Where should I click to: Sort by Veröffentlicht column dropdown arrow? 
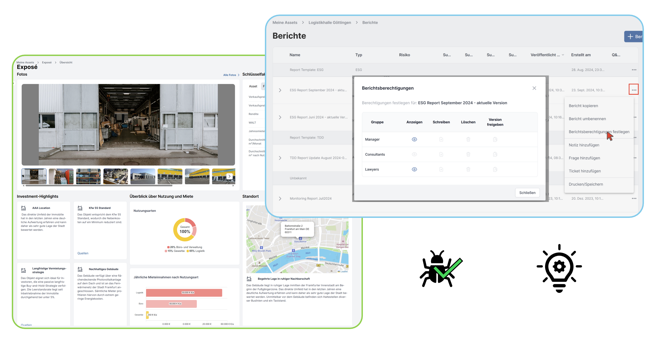pyautogui.click(x=563, y=55)
